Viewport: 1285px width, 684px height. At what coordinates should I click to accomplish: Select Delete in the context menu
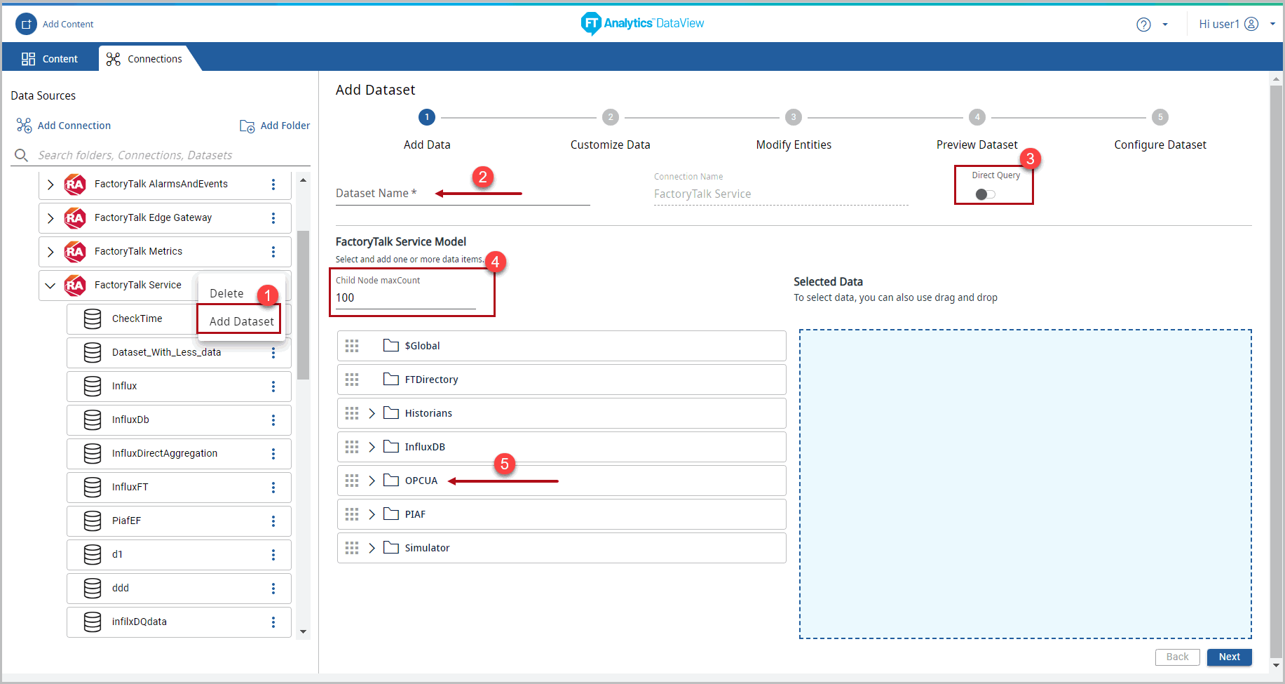click(226, 293)
